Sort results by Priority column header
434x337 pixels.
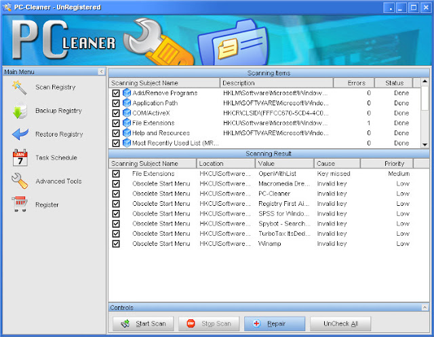click(x=387, y=164)
